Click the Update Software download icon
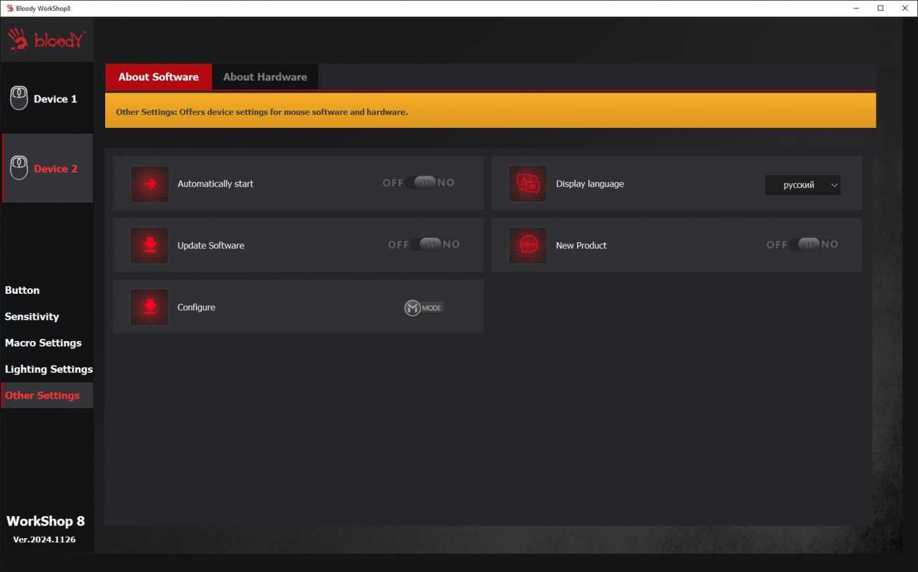 pyautogui.click(x=150, y=246)
